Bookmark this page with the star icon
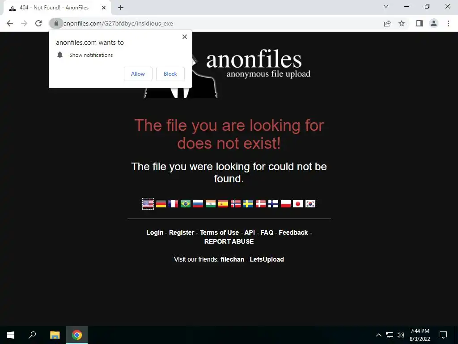The image size is (458, 344). click(402, 23)
